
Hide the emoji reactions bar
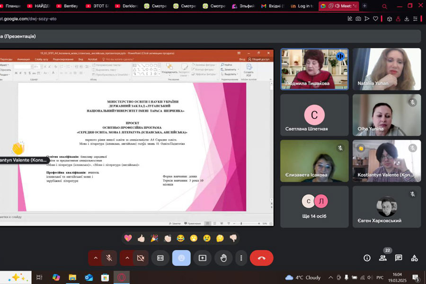[x=181, y=258]
